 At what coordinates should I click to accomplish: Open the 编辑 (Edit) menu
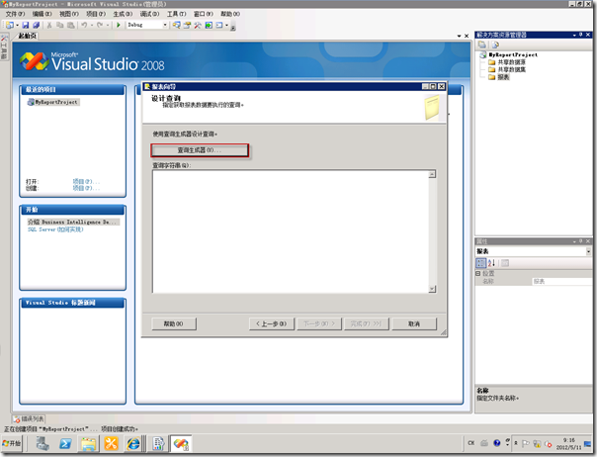tap(42, 14)
